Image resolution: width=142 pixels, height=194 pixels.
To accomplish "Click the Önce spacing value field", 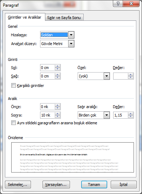I will [47, 107].
